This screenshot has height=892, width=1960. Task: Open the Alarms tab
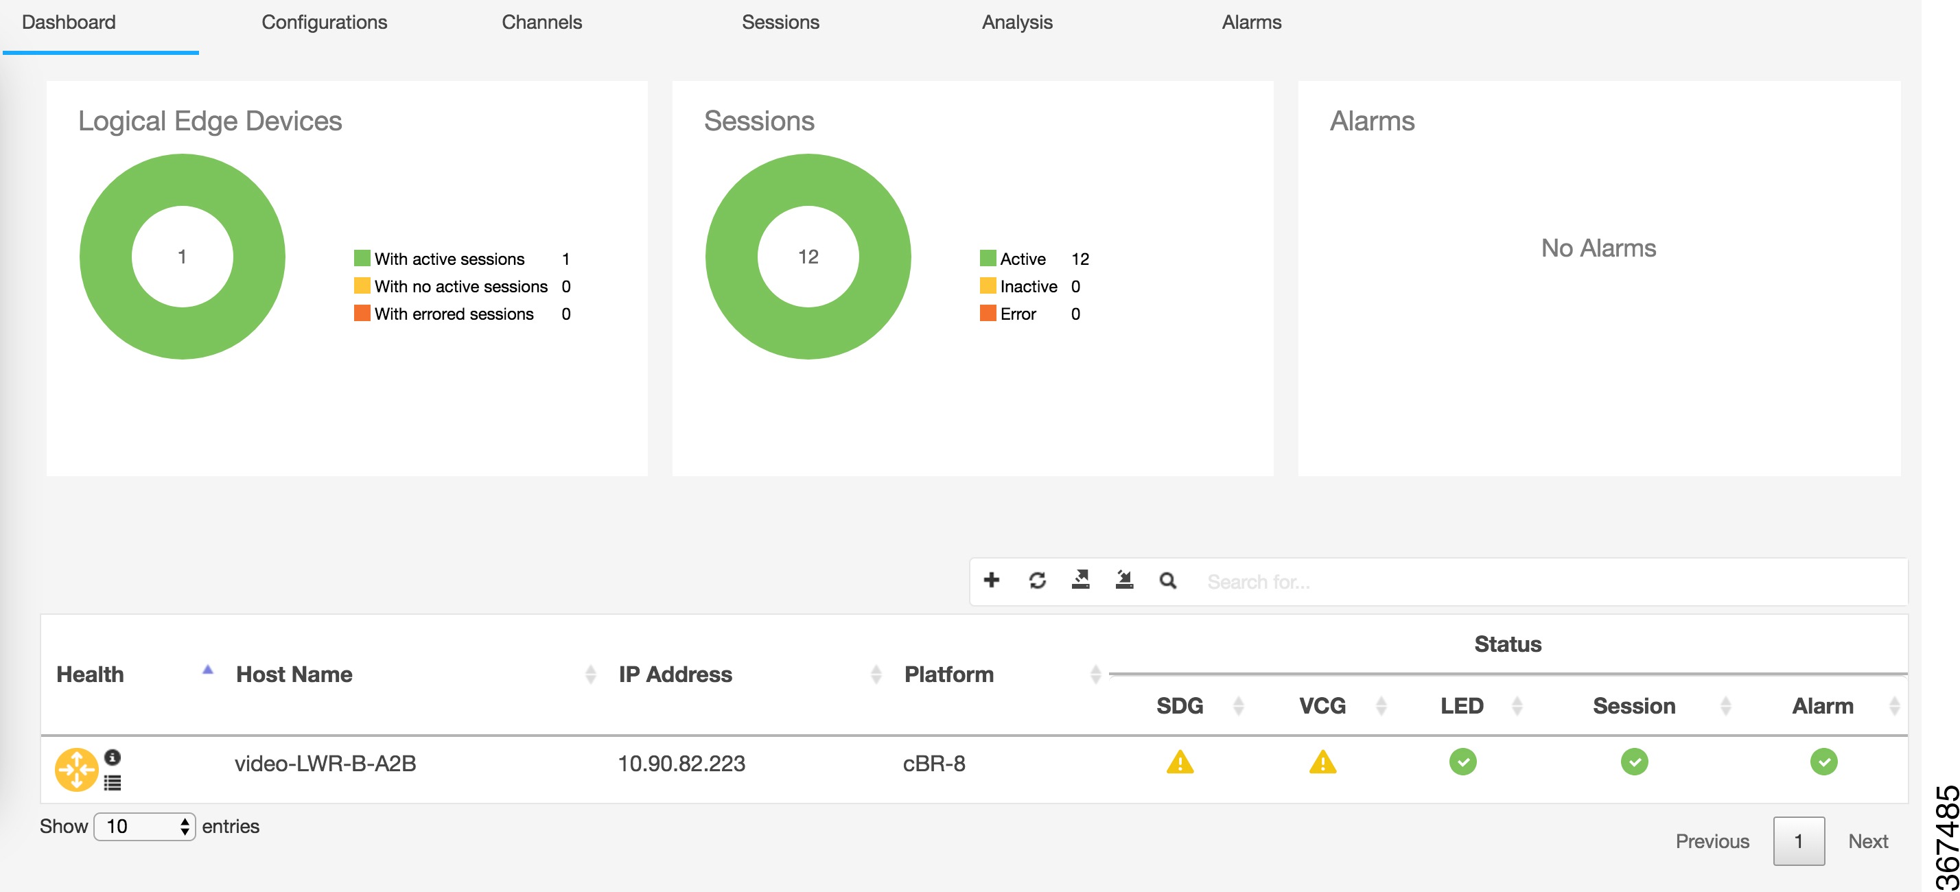pos(1251,22)
